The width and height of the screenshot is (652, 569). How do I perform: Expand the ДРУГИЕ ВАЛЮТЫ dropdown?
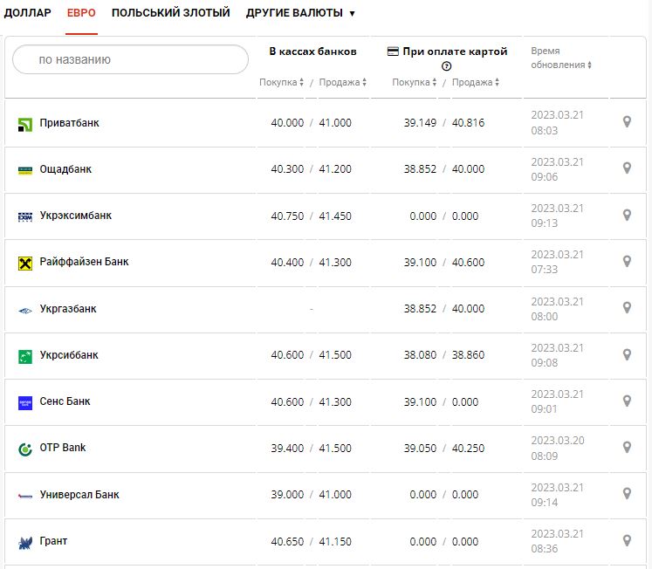coord(300,13)
